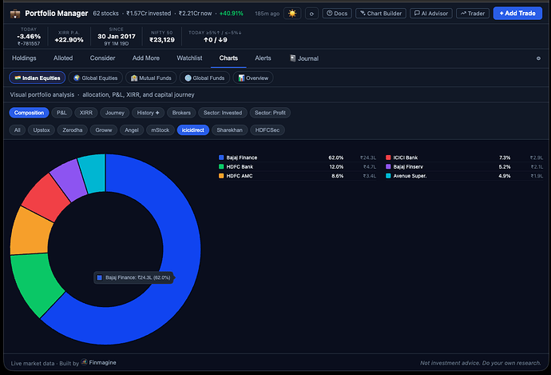Click the HDFC AMC legend label
Screen dimensions: 551x375
[x=240, y=176]
